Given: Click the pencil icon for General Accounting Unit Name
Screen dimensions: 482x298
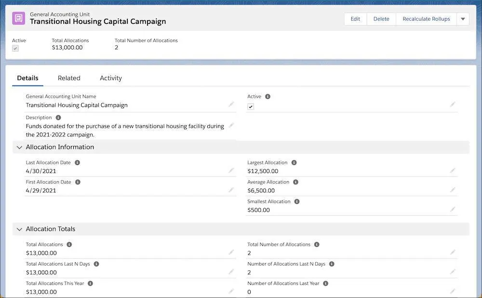Looking at the screenshot, I should pos(231,104).
